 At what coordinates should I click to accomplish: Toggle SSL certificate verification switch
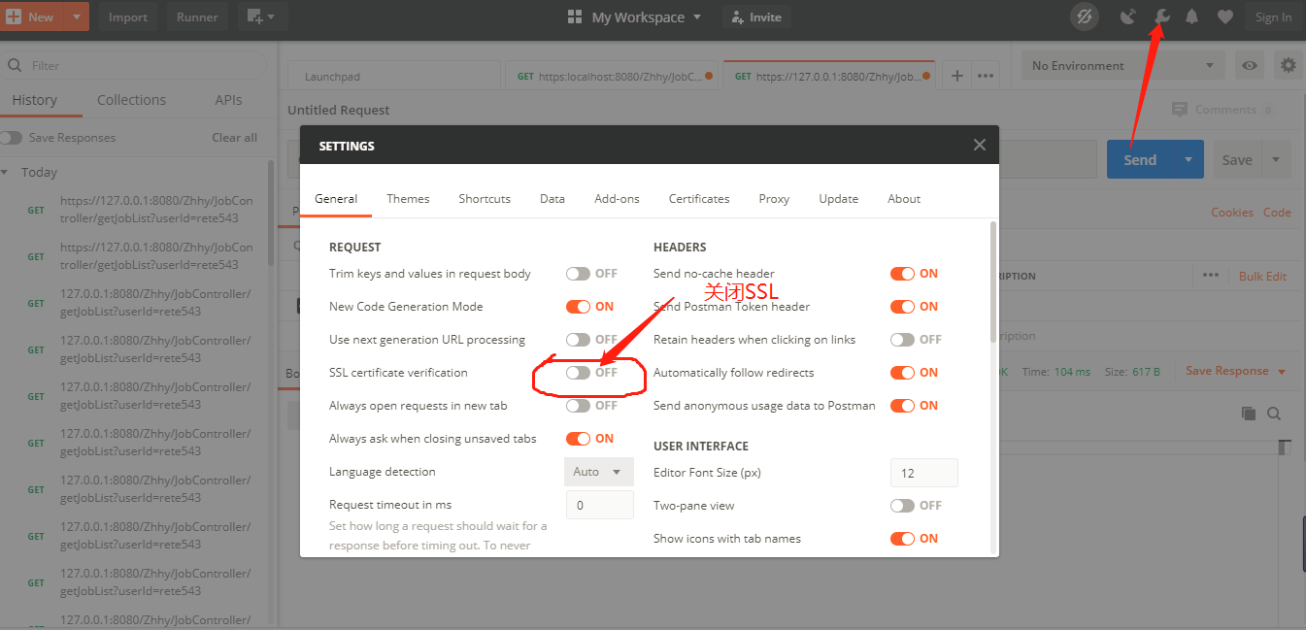[579, 373]
